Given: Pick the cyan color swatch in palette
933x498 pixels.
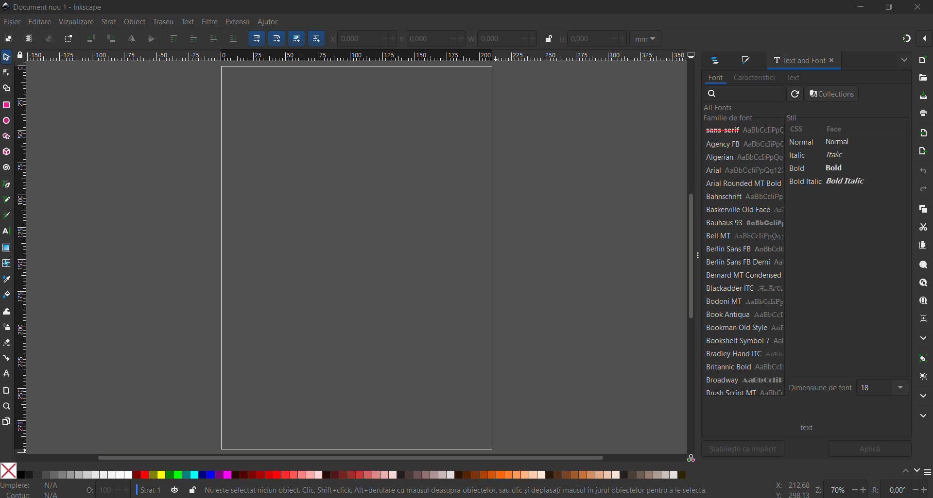Looking at the screenshot, I should tap(194, 475).
